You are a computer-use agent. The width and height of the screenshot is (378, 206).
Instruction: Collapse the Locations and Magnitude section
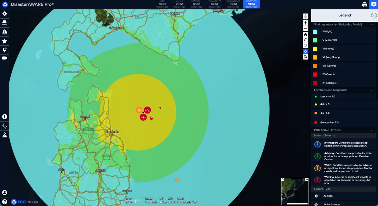pyautogui.click(x=372, y=90)
